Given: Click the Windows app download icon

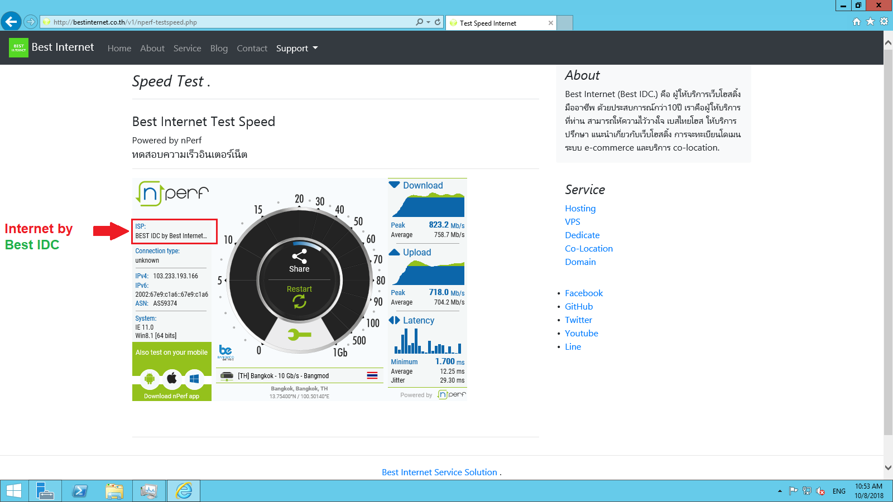Looking at the screenshot, I should click(x=194, y=379).
